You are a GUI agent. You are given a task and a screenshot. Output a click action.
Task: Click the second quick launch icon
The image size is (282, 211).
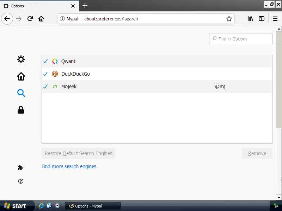click(x=49, y=206)
